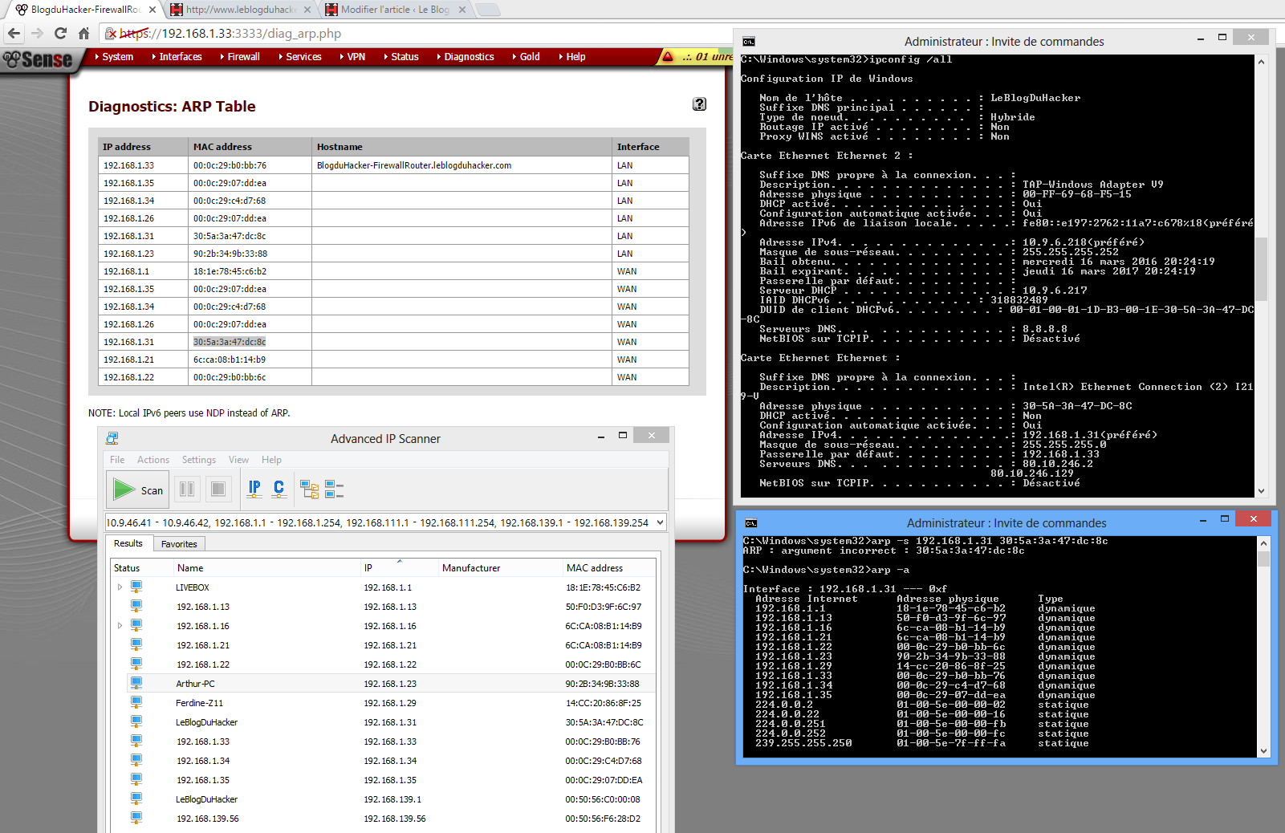Click ipconfig window scrollbar down arrow
Image resolution: width=1285 pixels, height=833 pixels.
1261,491
